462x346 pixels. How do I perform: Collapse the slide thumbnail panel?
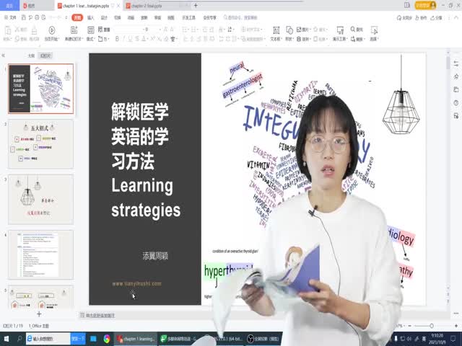[x=4, y=56]
